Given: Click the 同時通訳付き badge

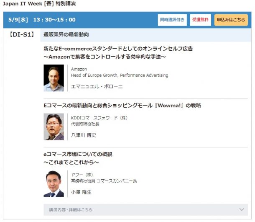Looking at the screenshot, I should tap(172, 20).
